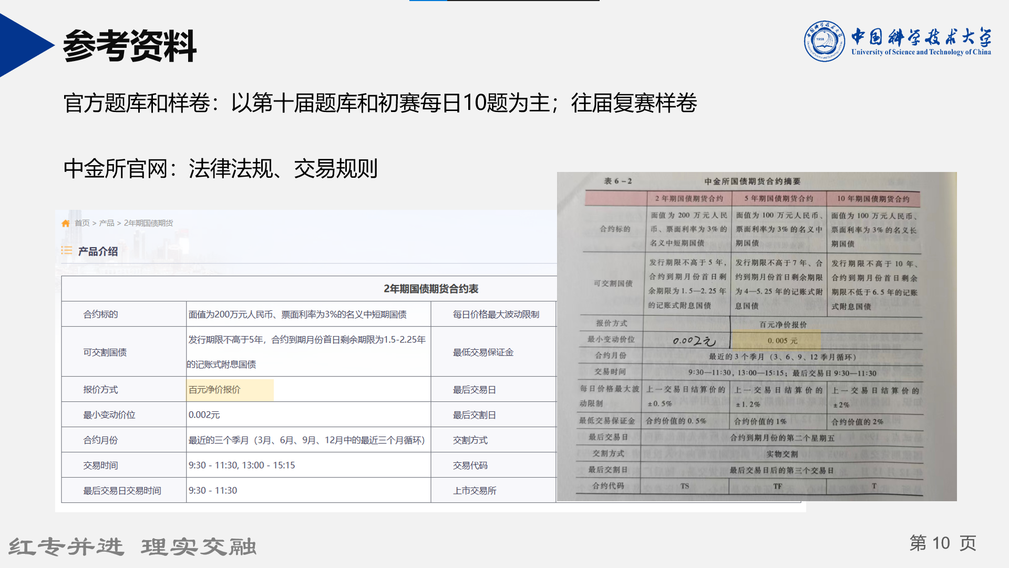
Task: Open the 产品 breadcrumb link
Action: 107,224
